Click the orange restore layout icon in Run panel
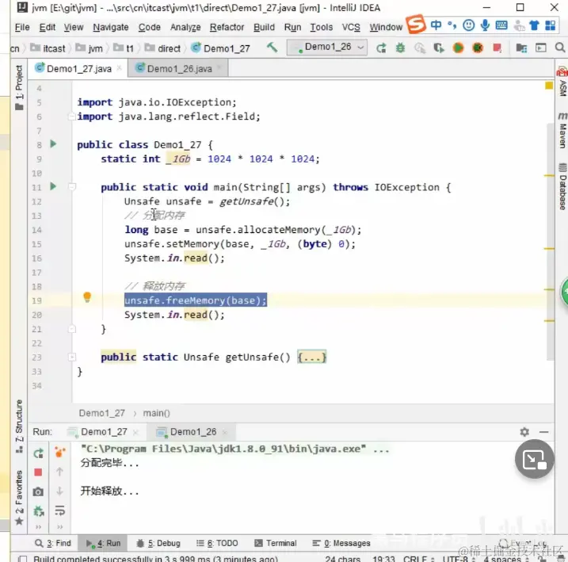 point(59,452)
